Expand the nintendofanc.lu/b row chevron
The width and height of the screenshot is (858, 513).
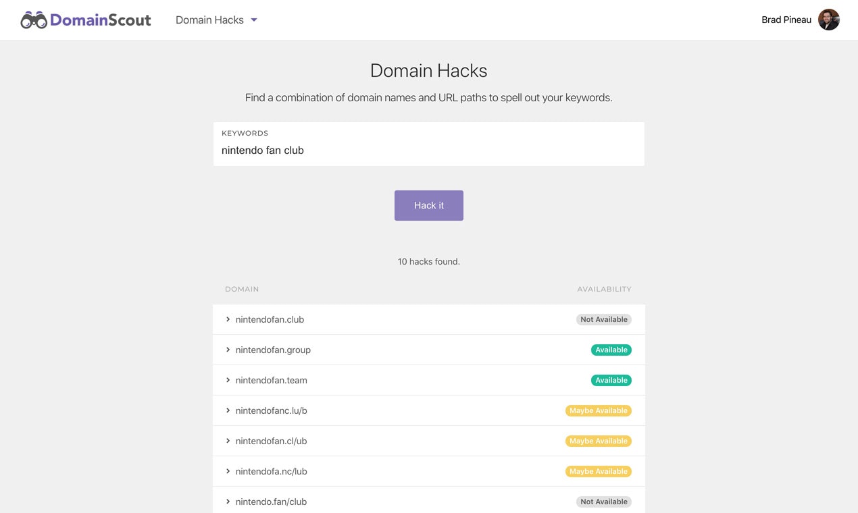click(x=228, y=410)
